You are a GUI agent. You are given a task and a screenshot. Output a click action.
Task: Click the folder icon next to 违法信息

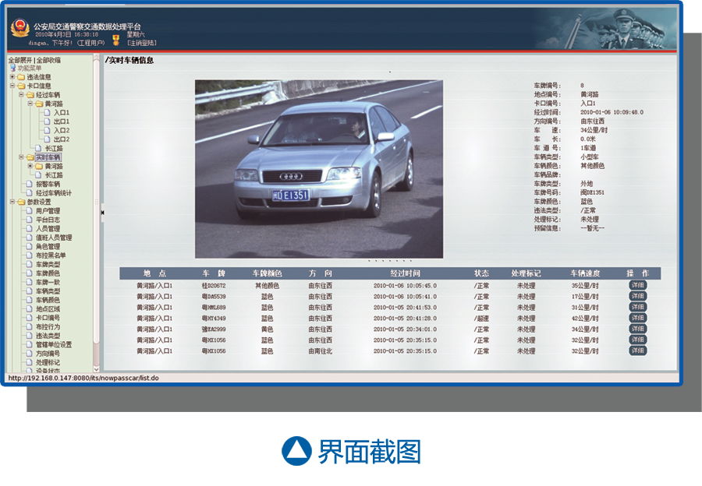tap(21, 77)
